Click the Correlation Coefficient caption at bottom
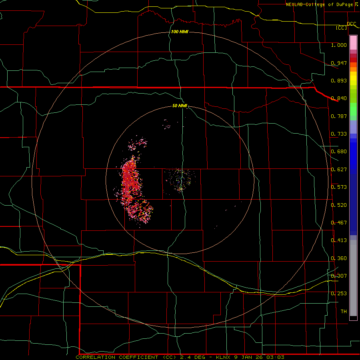This screenshot has height=360, width=360. pyautogui.click(x=180, y=357)
